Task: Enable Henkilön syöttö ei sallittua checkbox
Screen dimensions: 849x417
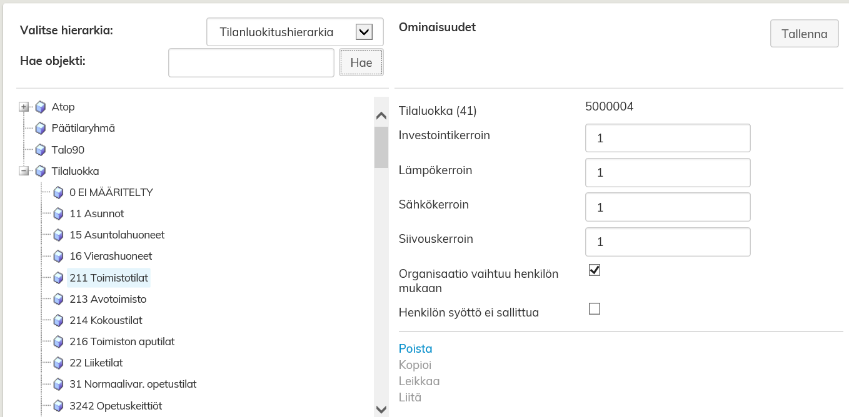Action: (595, 308)
